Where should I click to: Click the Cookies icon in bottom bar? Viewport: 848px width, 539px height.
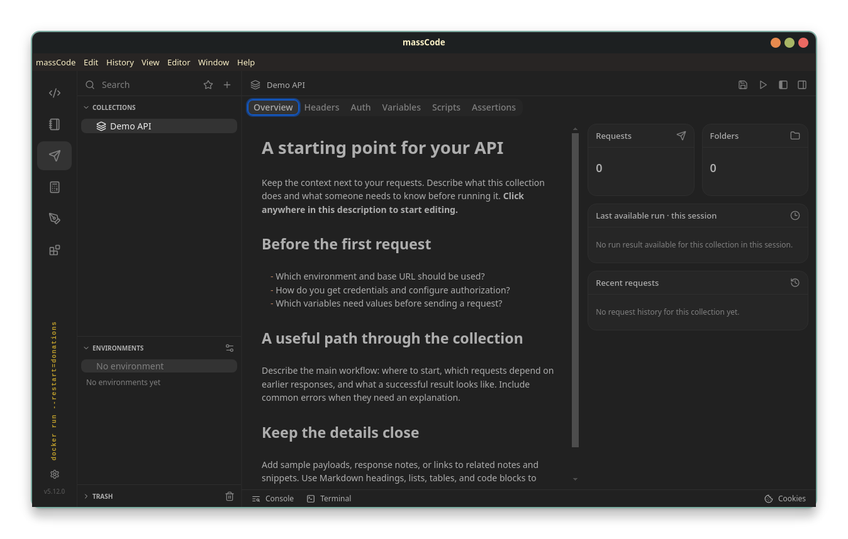coord(769,499)
